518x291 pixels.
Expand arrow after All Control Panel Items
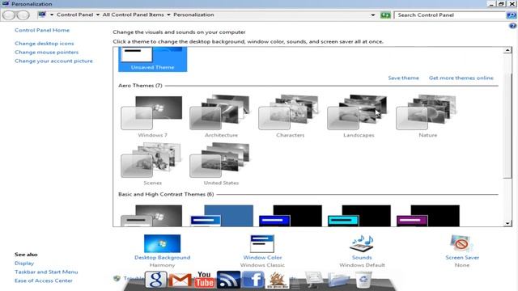(168, 15)
